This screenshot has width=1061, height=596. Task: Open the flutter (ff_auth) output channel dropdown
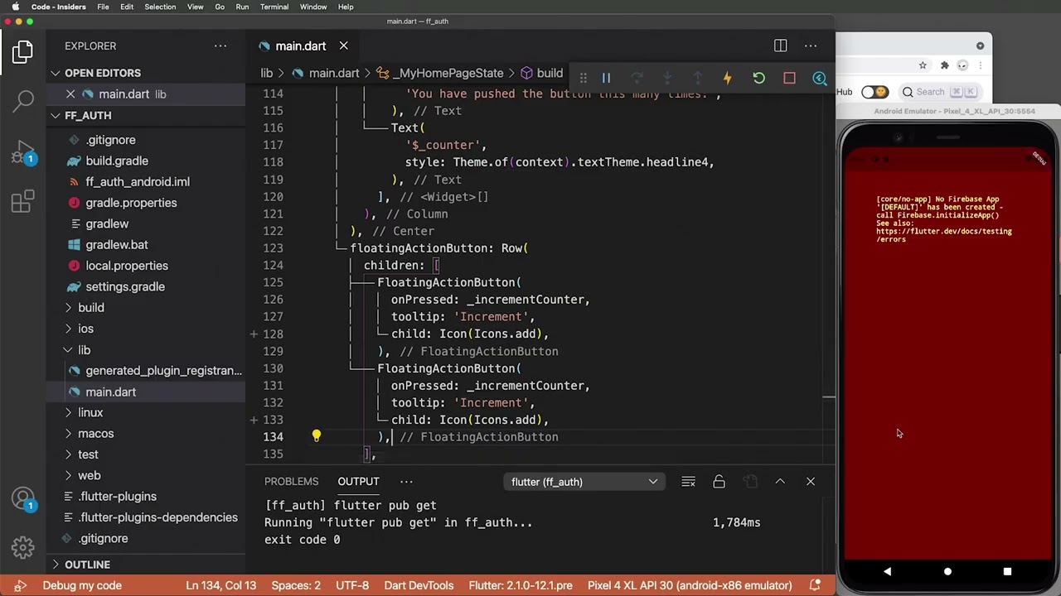(x=584, y=482)
